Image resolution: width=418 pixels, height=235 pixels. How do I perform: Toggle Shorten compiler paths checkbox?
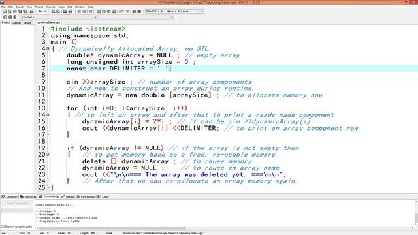click(3, 227)
